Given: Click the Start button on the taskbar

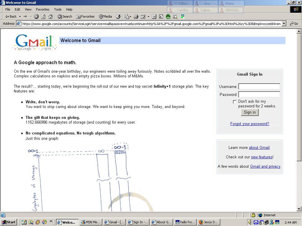Looking at the screenshot, I should (9, 222).
